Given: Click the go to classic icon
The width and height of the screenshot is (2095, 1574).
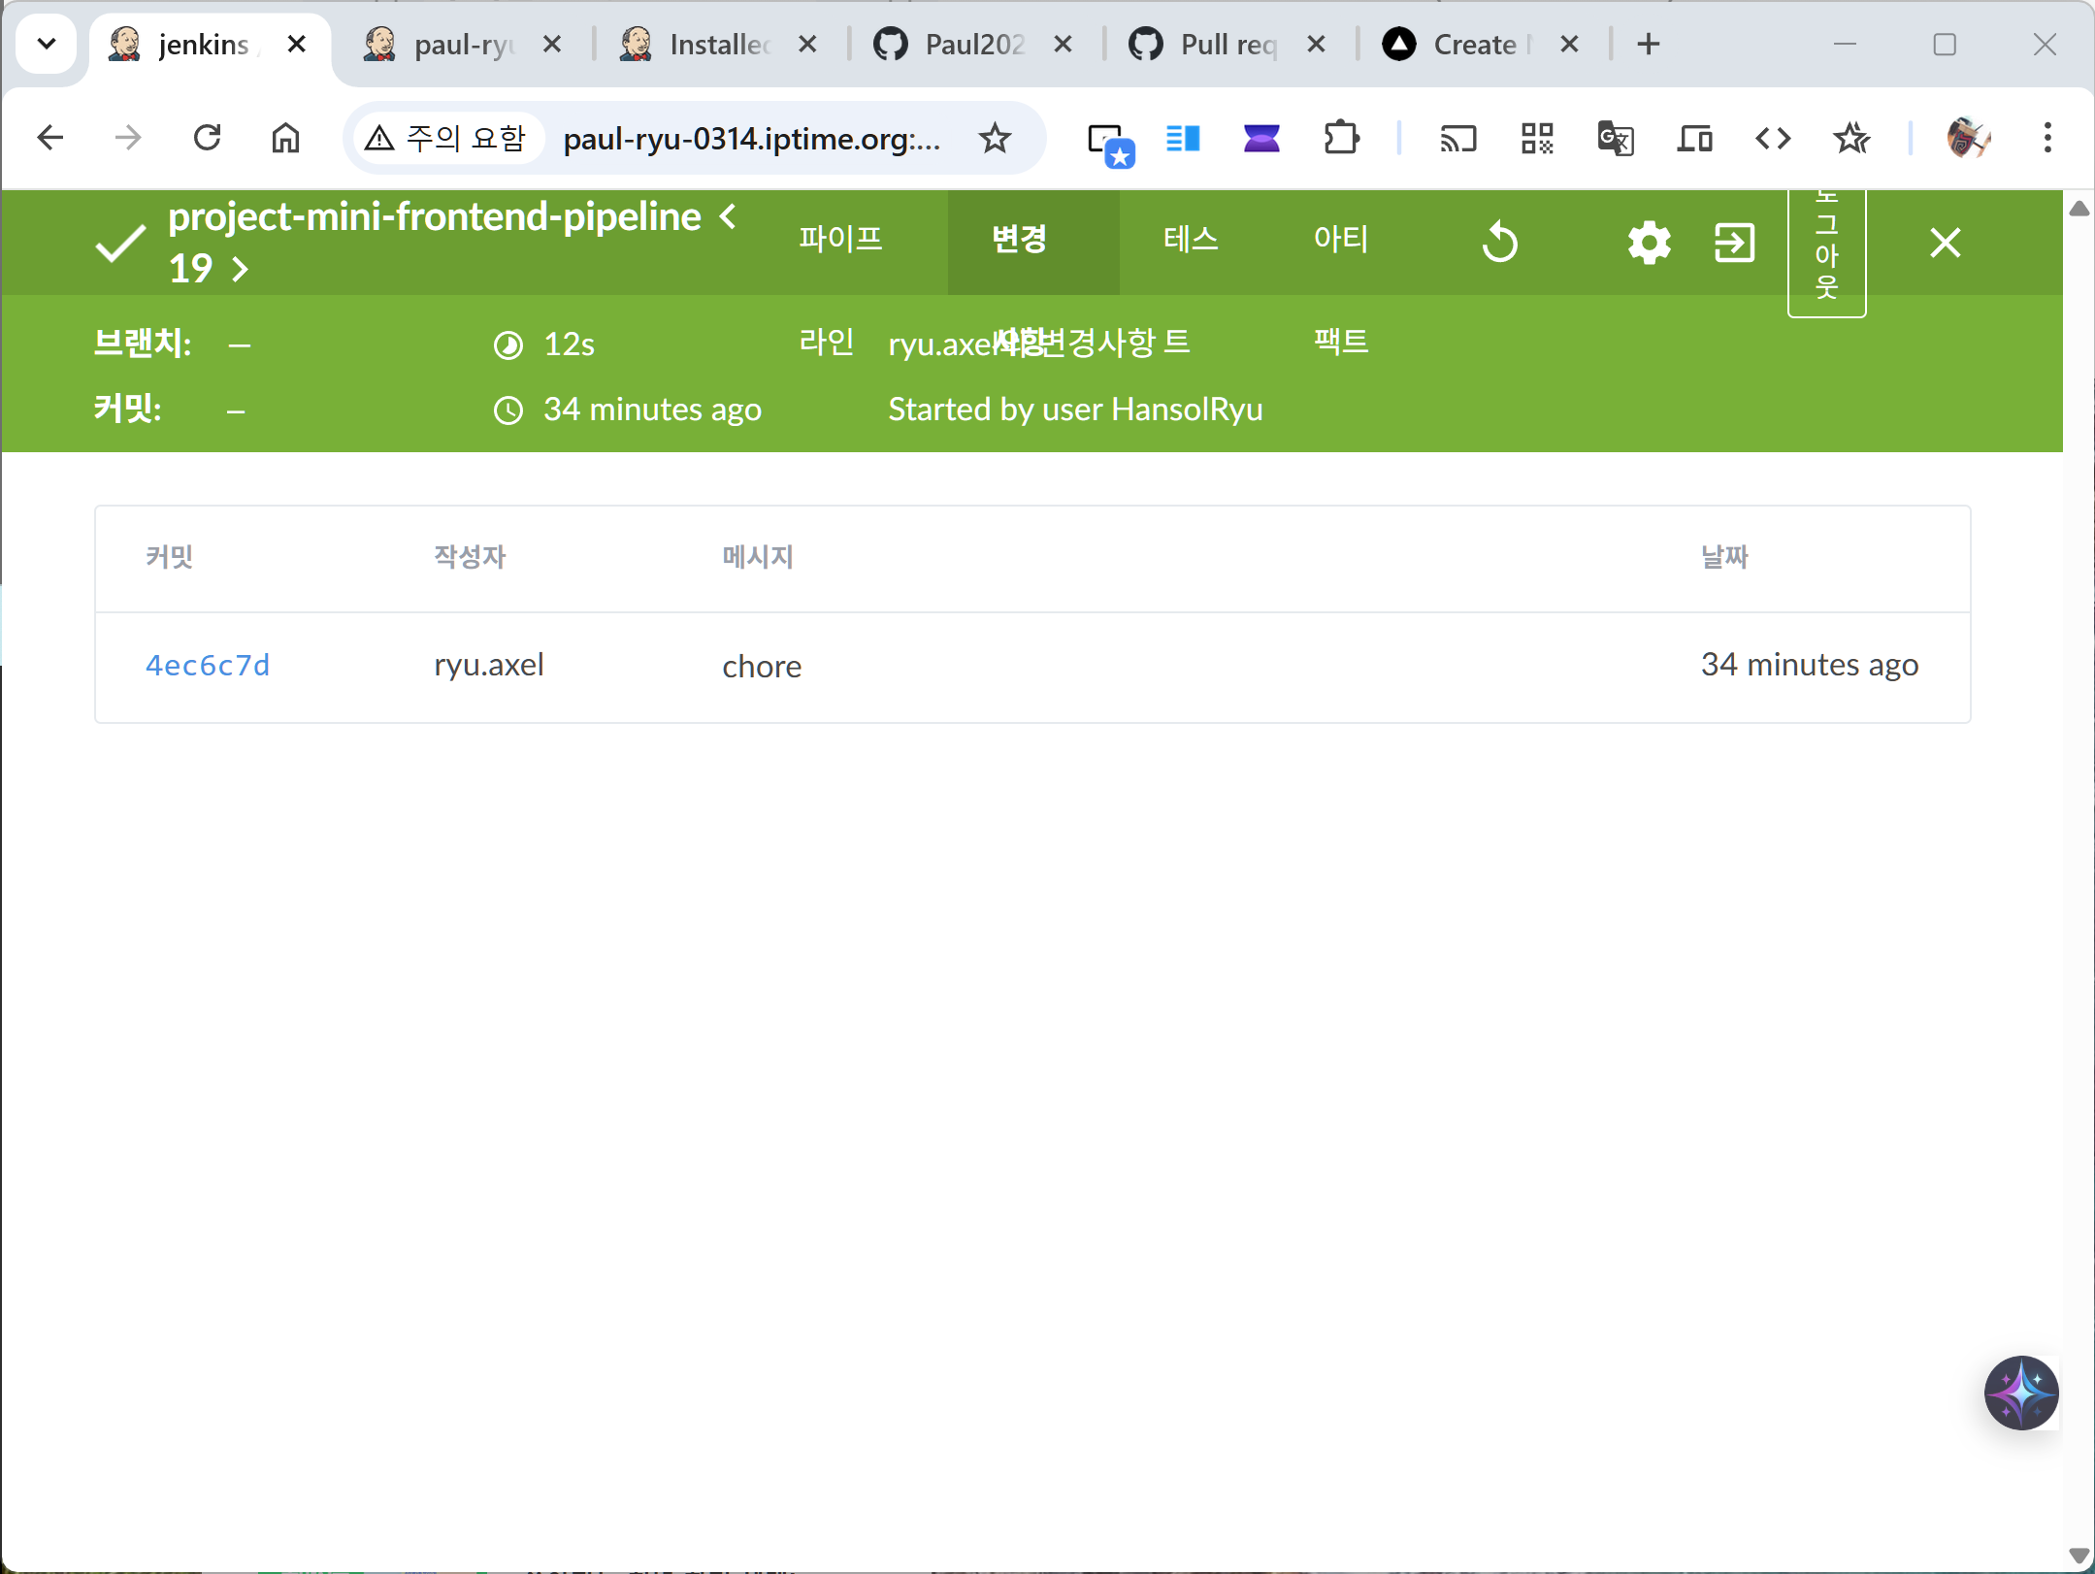Looking at the screenshot, I should point(1734,242).
